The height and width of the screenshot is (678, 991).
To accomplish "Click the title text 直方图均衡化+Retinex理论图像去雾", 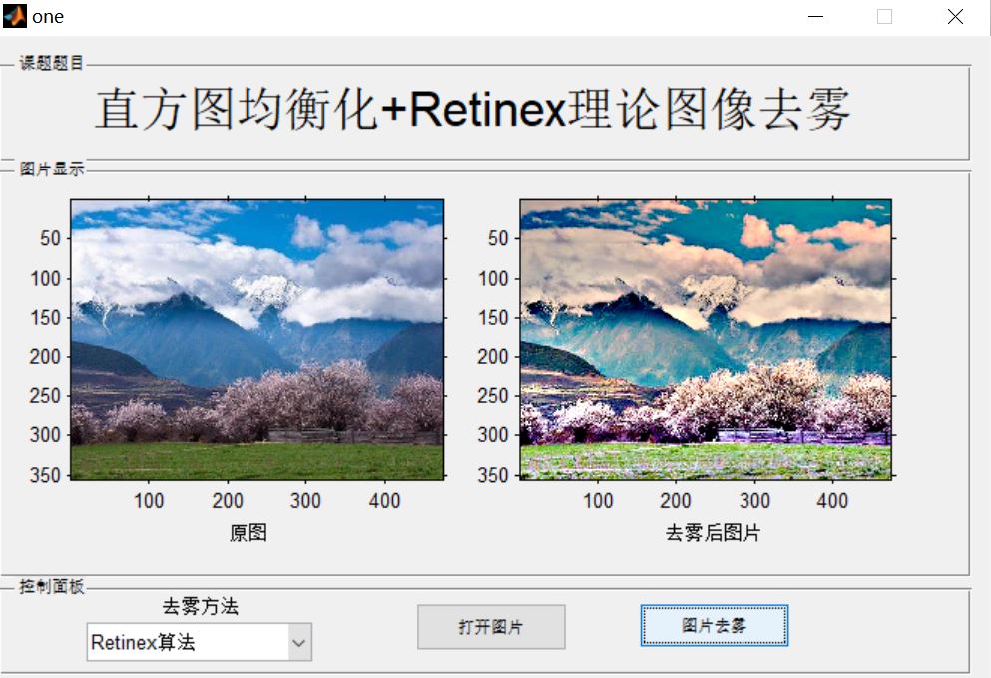I will pyautogui.click(x=473, y=110).
